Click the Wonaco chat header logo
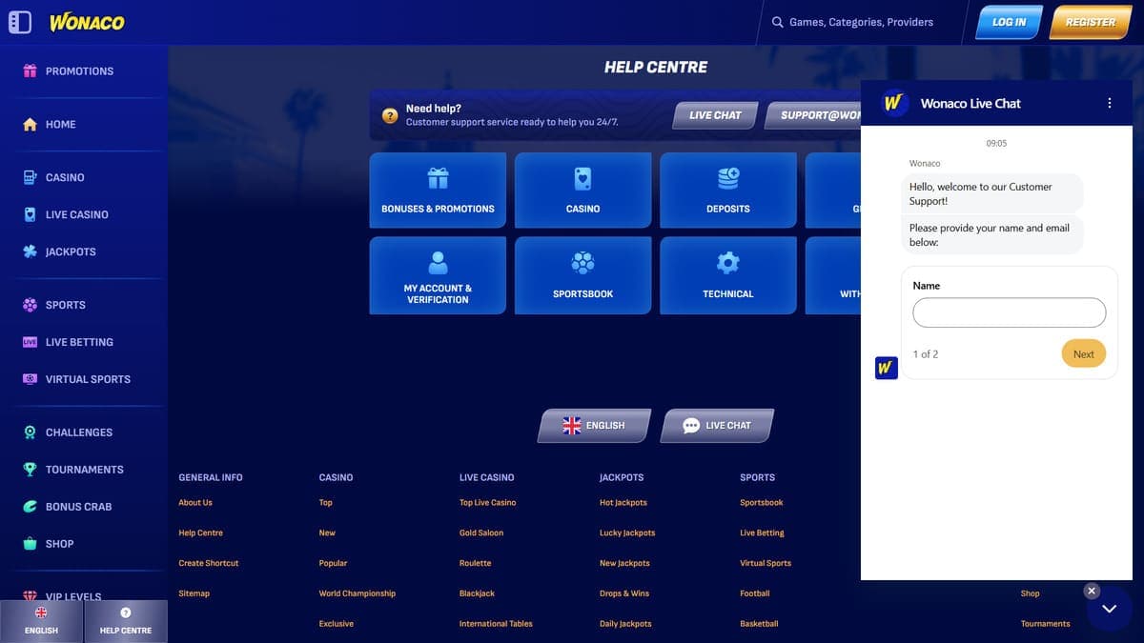The height and width of the screenshot is (643, 1144). click(x=893, y=103)
